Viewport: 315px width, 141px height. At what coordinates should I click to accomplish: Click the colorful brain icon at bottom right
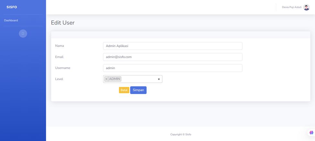tap(311, 132)
